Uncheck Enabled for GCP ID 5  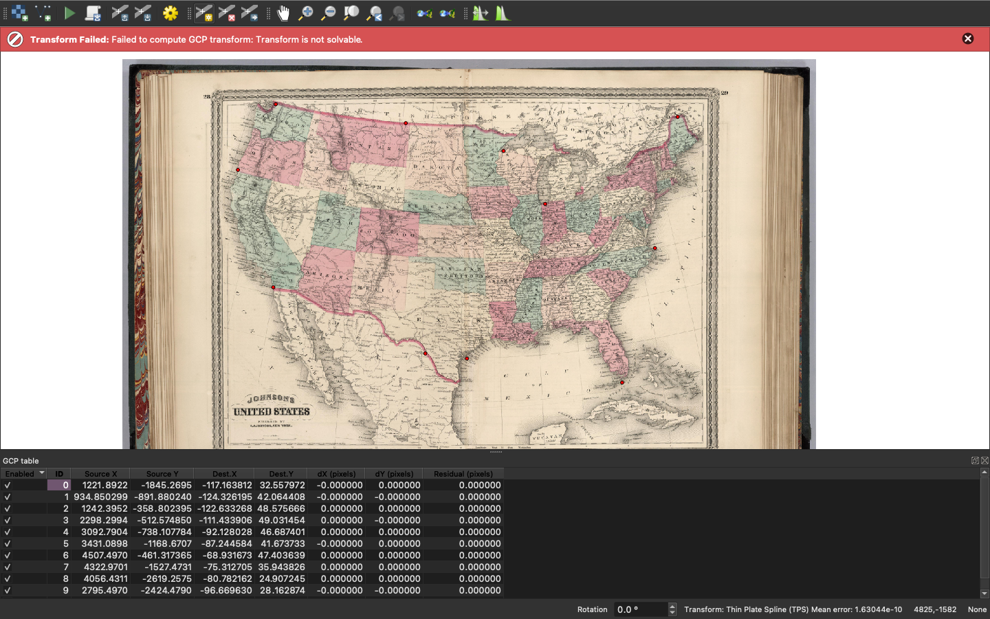coord(8,543)
